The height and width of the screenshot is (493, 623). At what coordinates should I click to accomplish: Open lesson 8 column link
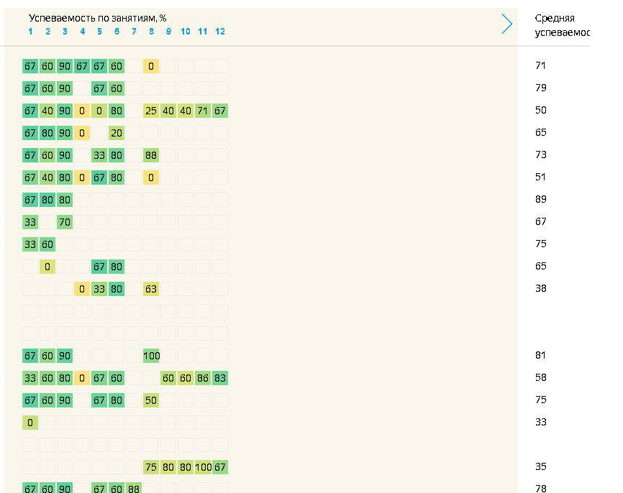[x=151, y=32]
